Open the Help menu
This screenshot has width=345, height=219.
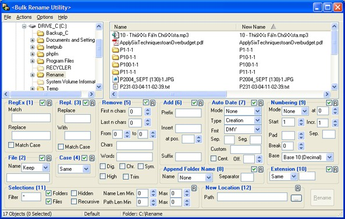[63, 17]
